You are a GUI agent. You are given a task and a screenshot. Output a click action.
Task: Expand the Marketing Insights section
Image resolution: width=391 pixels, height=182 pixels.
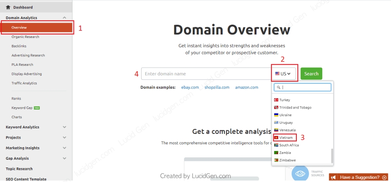pyautogui.click(x=65, y=148)
